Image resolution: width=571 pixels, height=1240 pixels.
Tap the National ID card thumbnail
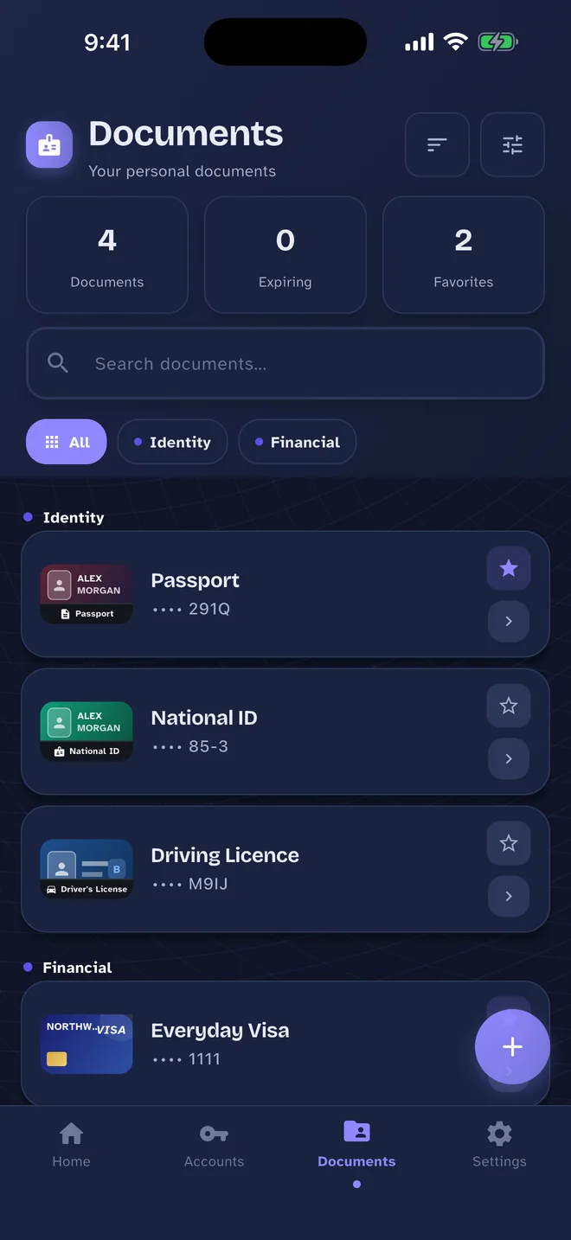(87, 732)
